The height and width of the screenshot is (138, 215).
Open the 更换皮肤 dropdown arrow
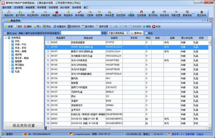point(193,14)
